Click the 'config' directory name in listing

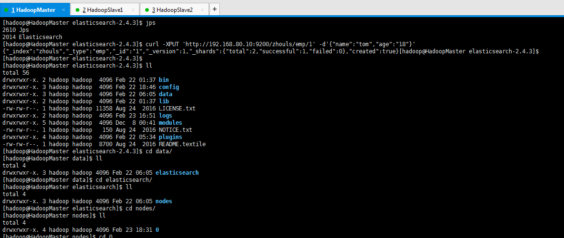pyautogui.click(x=168, y=87)
